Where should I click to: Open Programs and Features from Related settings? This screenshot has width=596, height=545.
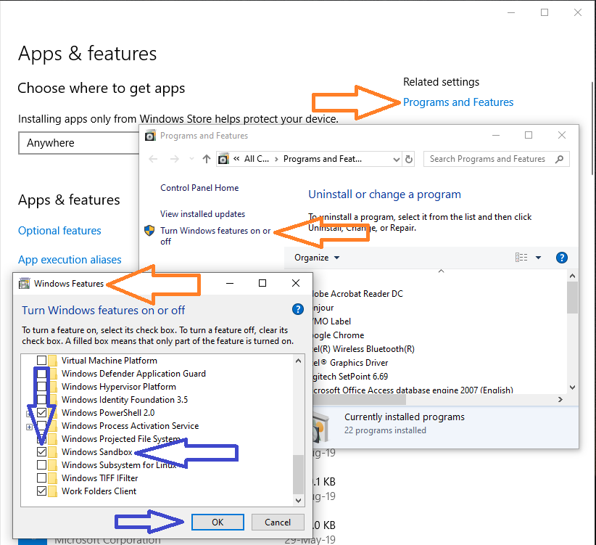pos(458,102)
